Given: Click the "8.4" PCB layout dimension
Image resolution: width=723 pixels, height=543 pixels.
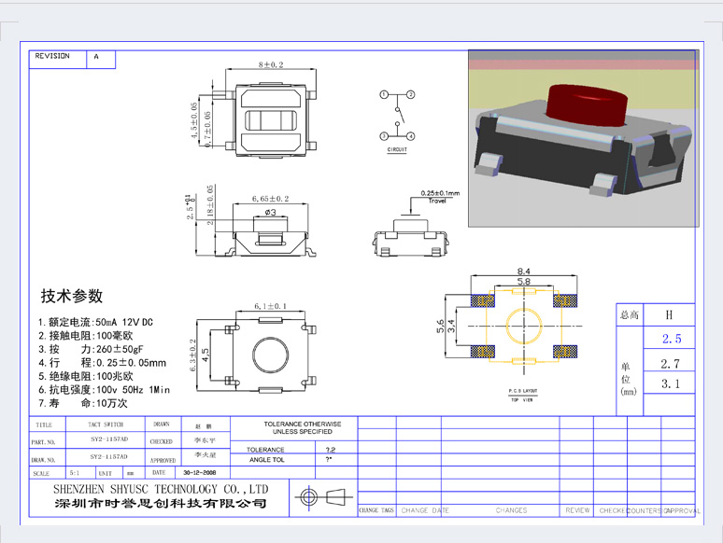Looking at the screenshot, I should tap(523, 271).
